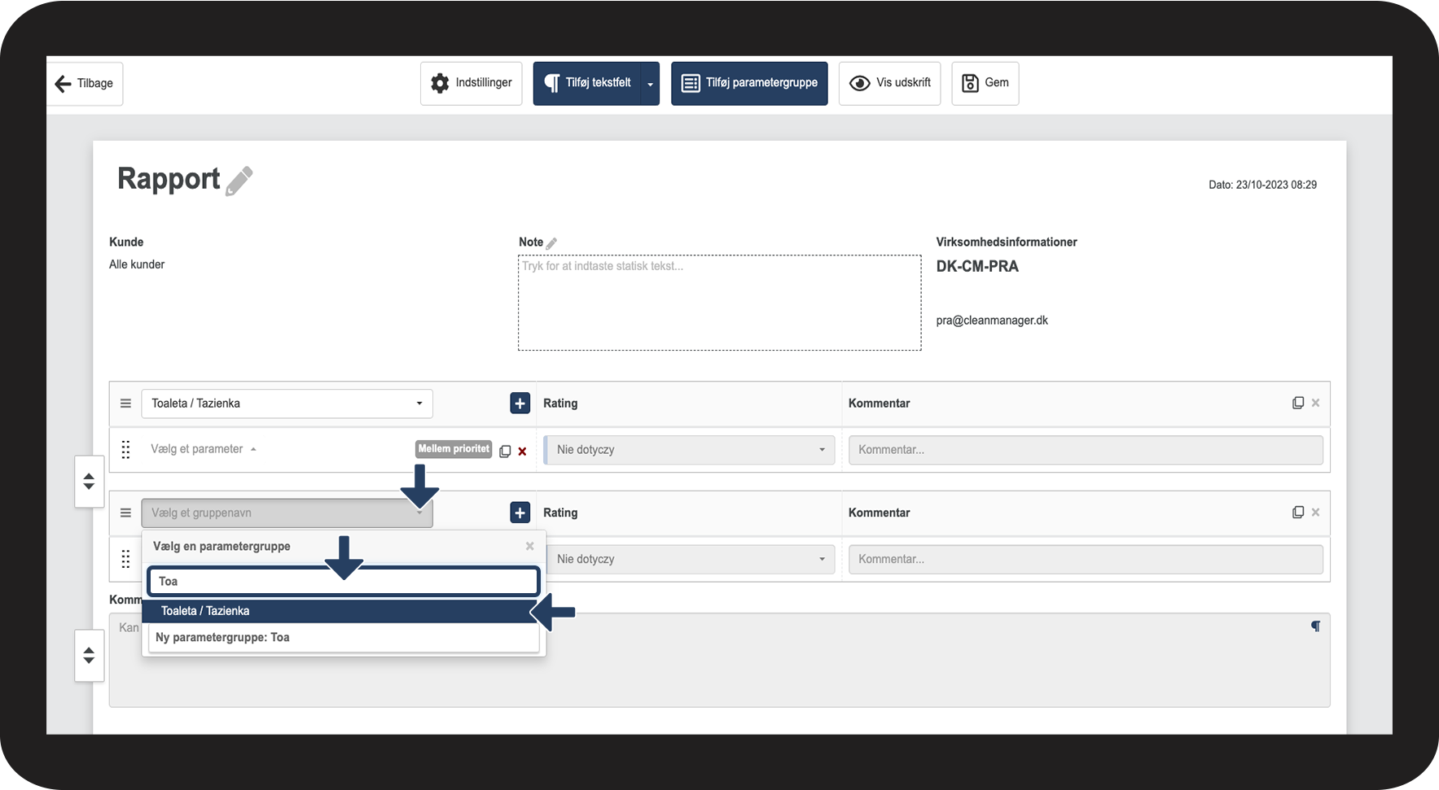The width and height of the screenshot is (1439, 790).
Task: Click the pencil icon beside Rapport title
Action: [x=239, y=181]
